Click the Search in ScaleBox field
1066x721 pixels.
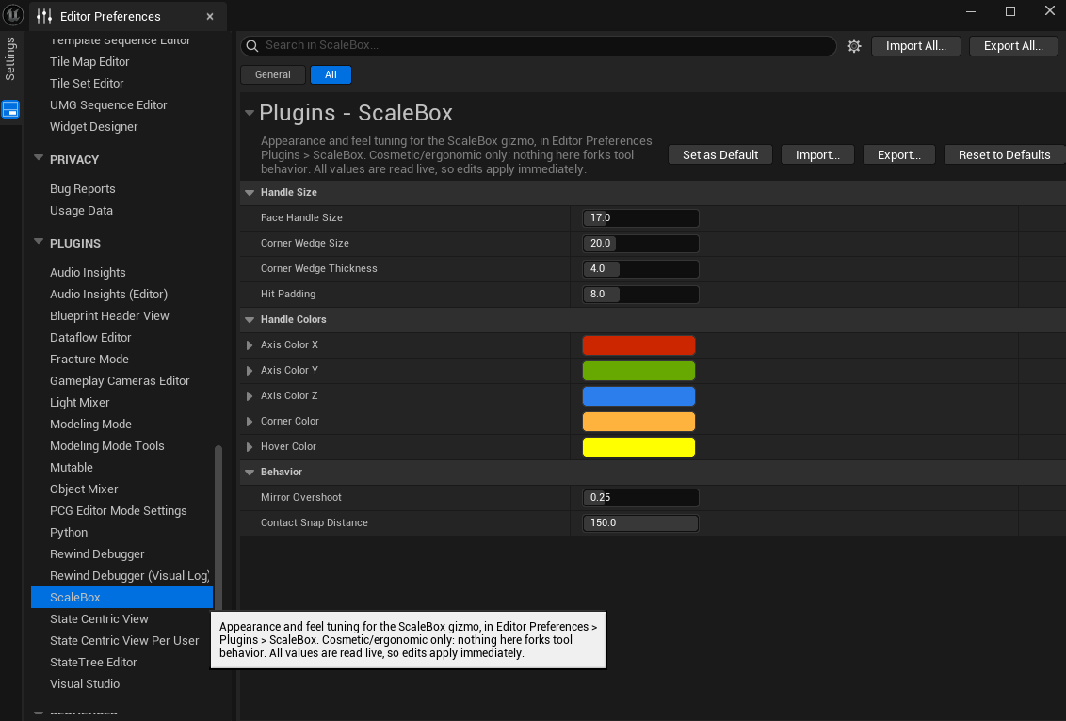(539, 45)
